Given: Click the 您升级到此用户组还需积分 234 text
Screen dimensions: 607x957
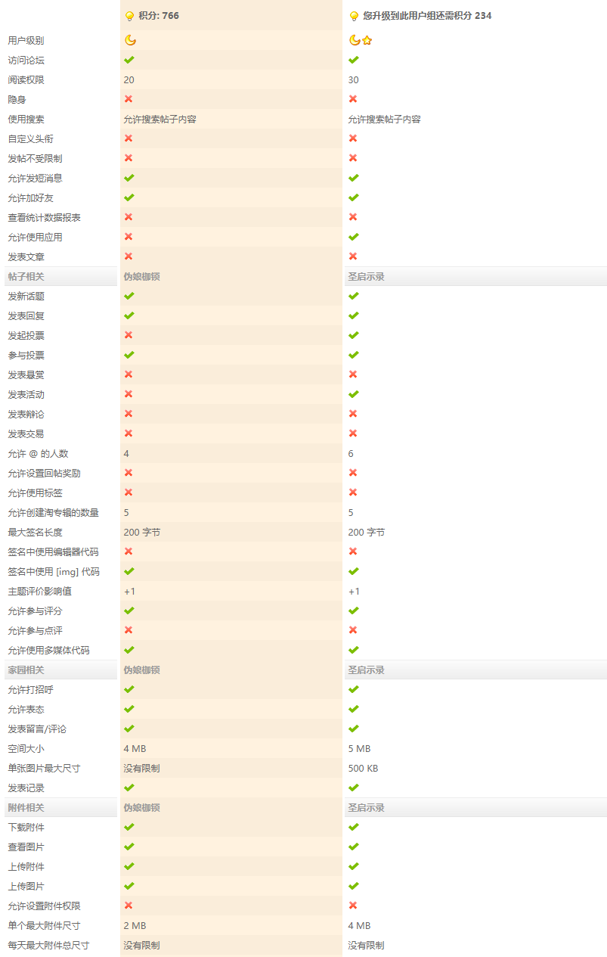Looking at the screenshot, I should (x=428, y=16).
